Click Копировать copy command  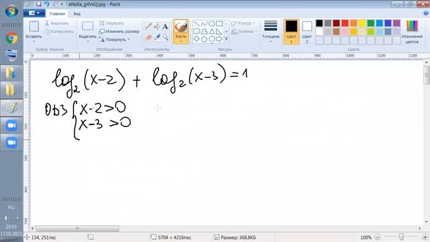tap(59, 32)
